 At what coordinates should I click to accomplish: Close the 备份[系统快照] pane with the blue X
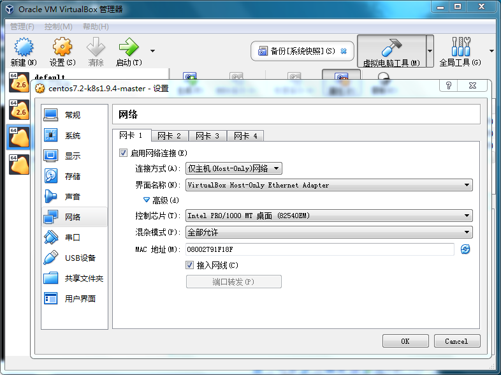344,51
